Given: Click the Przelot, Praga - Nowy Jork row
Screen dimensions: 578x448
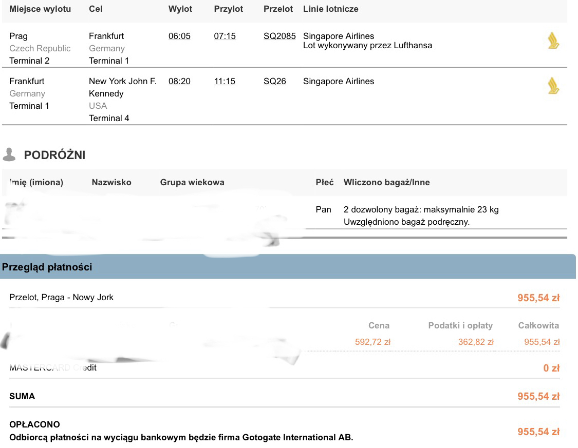Looking at the screenshot, I should pyautogui.click(x=284, y=298).
